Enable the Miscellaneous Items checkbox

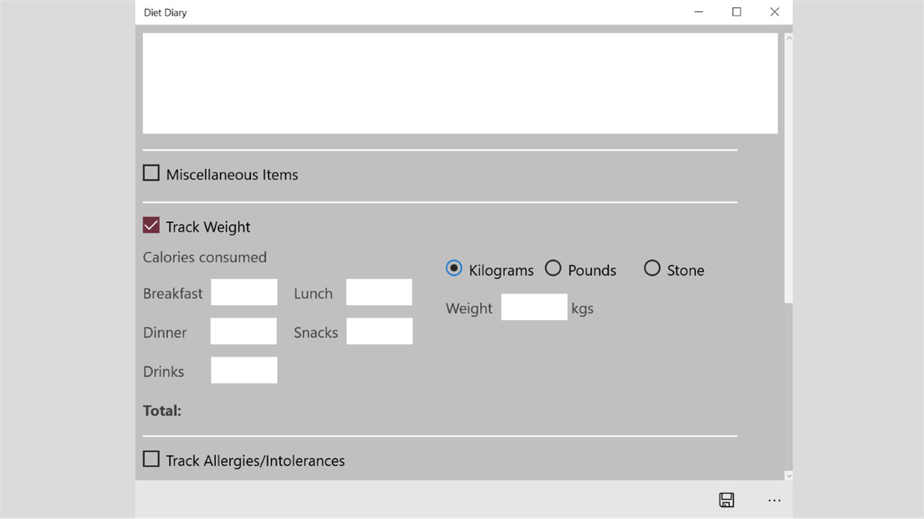(151, 173)
